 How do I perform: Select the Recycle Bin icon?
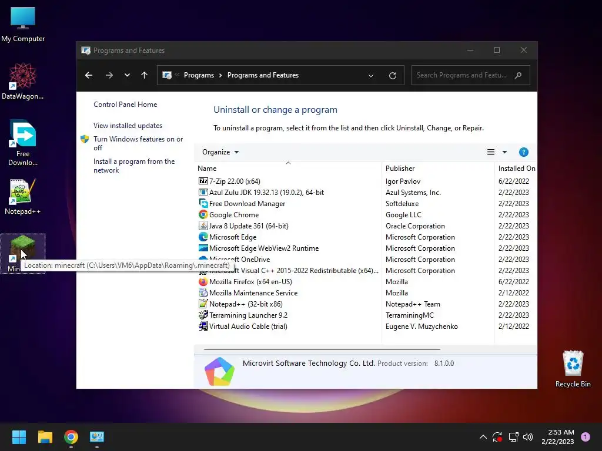point(573,369)
